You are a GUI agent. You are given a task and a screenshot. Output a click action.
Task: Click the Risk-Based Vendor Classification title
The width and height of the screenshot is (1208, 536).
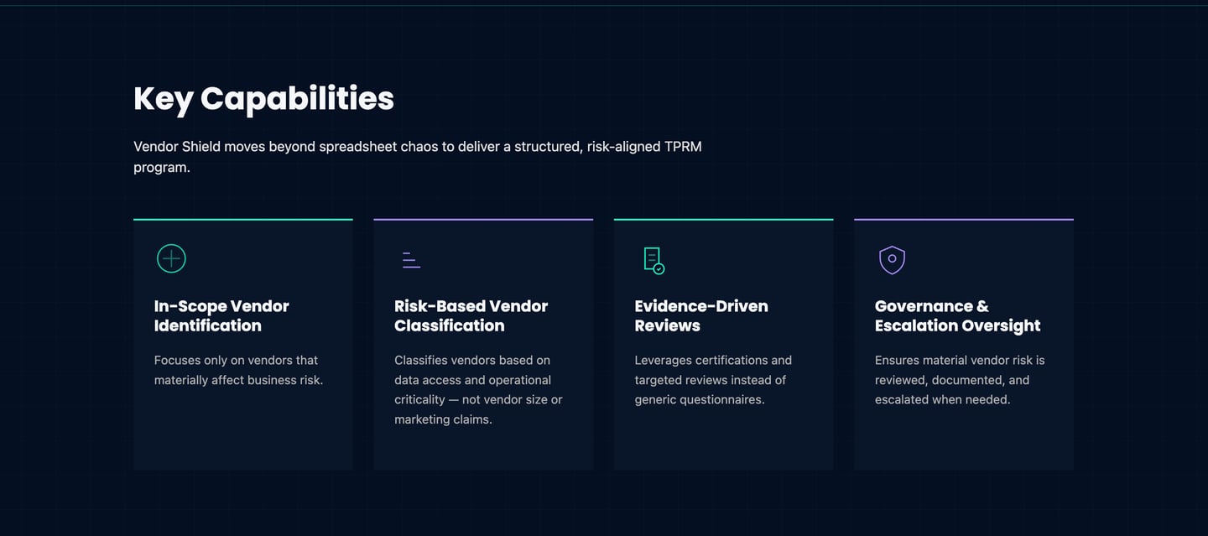click(471, 315)
